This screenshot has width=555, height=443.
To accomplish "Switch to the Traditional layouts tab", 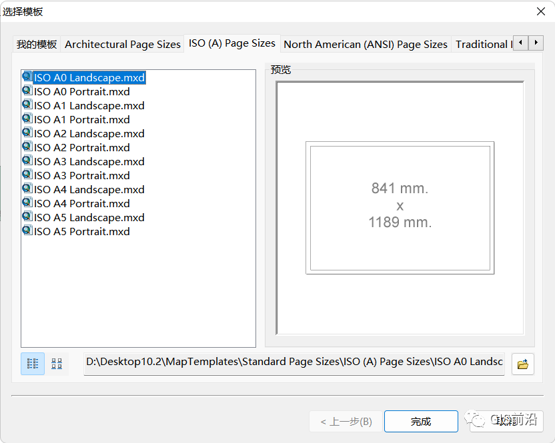I will 482,45.
